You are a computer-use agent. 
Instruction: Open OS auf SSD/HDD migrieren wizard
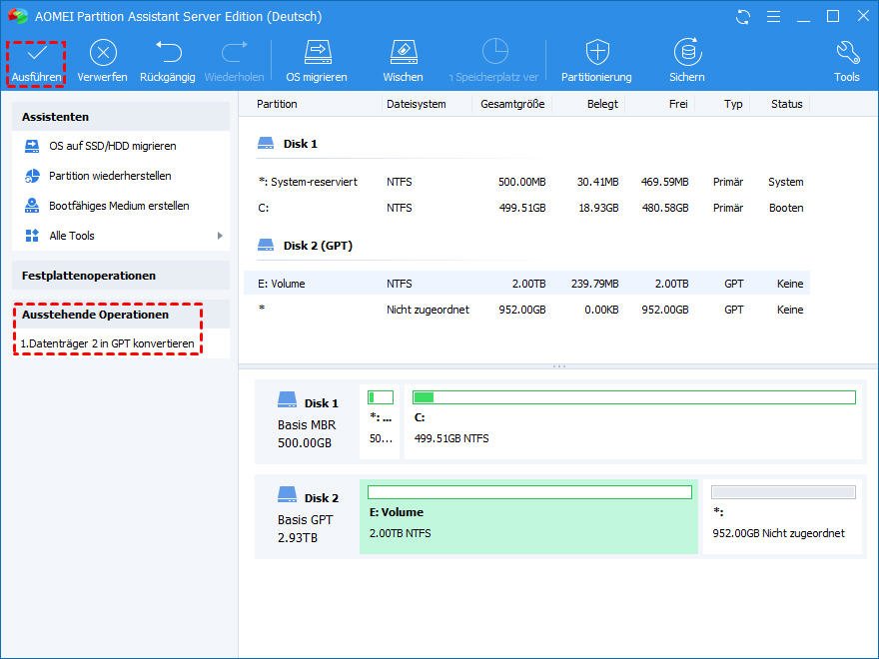[112, 146]
